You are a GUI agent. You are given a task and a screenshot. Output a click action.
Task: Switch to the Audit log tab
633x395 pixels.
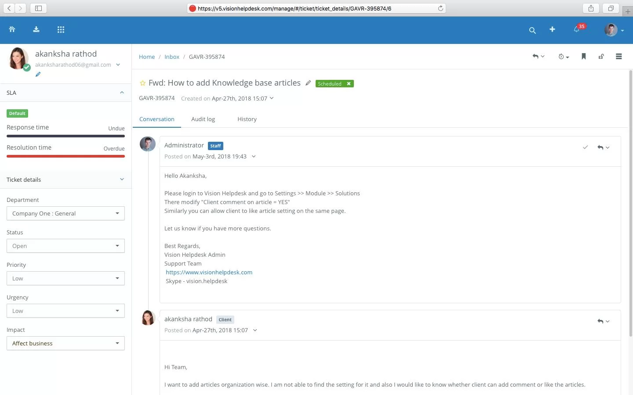[x=203, y=119]
